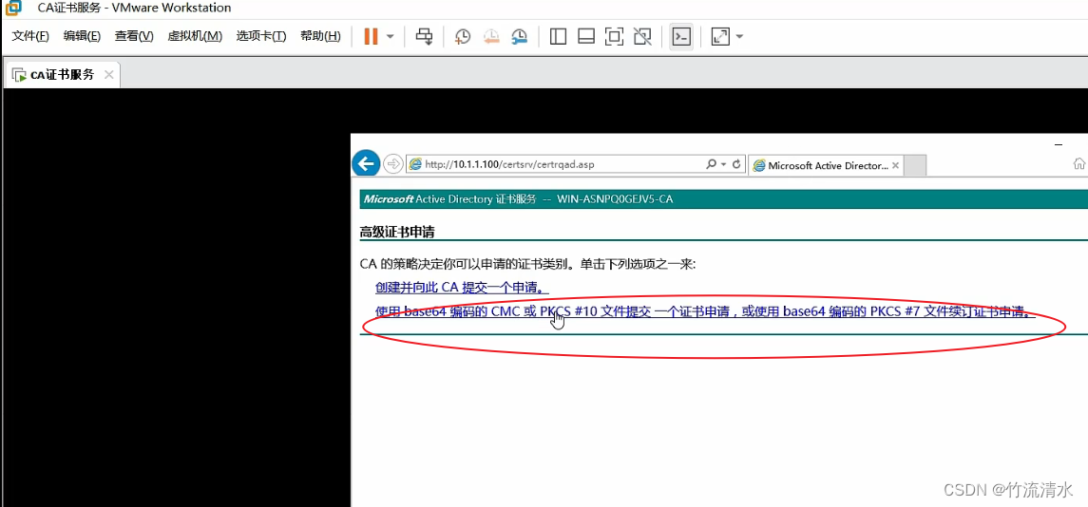Image resolution: width=1088 pixels, height=507 pixels.
Task: Take a snapshot of this virtual machine
Action: 463,37
